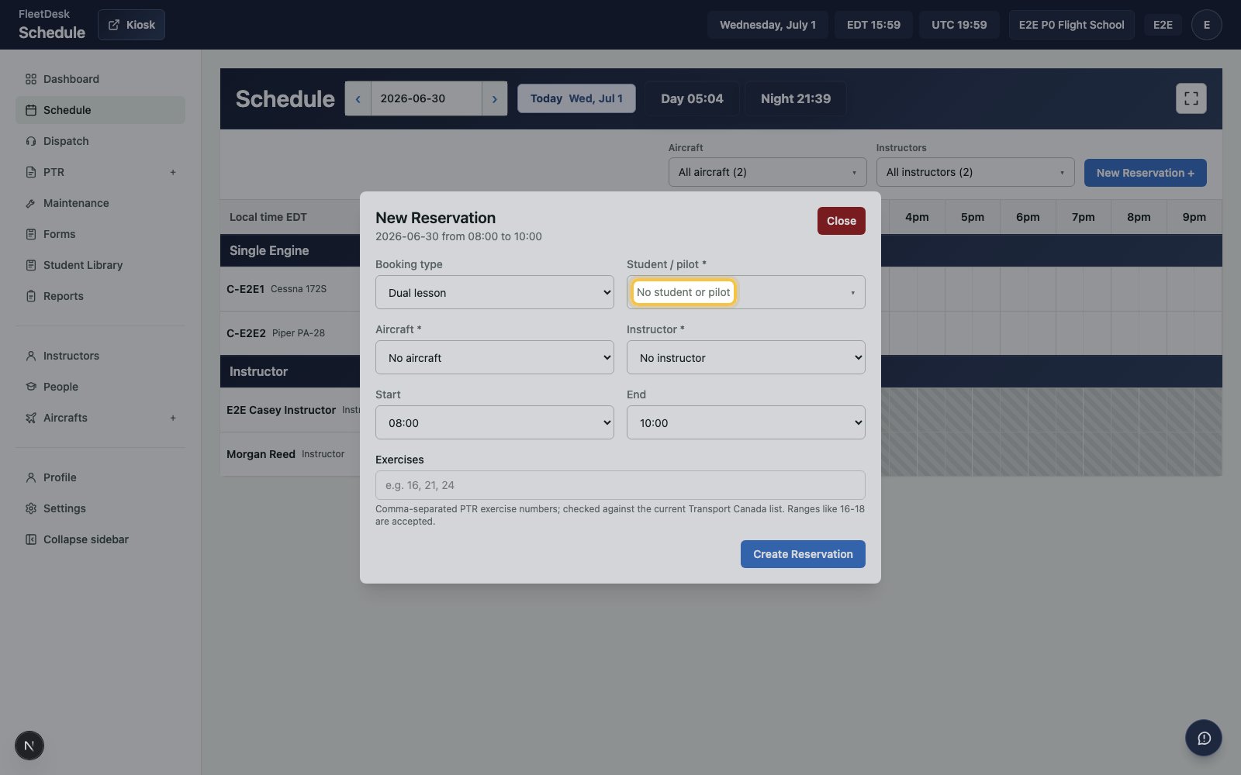Open Dispatch in the sidebar
Image resolution: width=1241 pixels, height=775 pixels.
(100, 141)
